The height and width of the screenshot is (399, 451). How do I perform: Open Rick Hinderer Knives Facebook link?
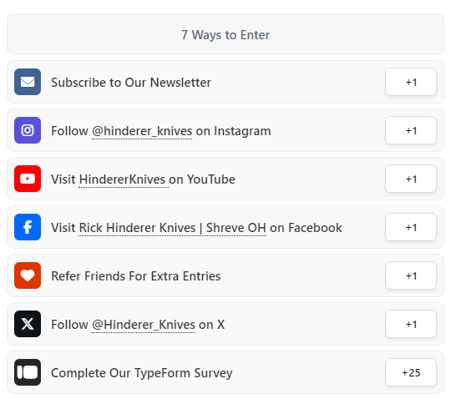tap(173, 228)
